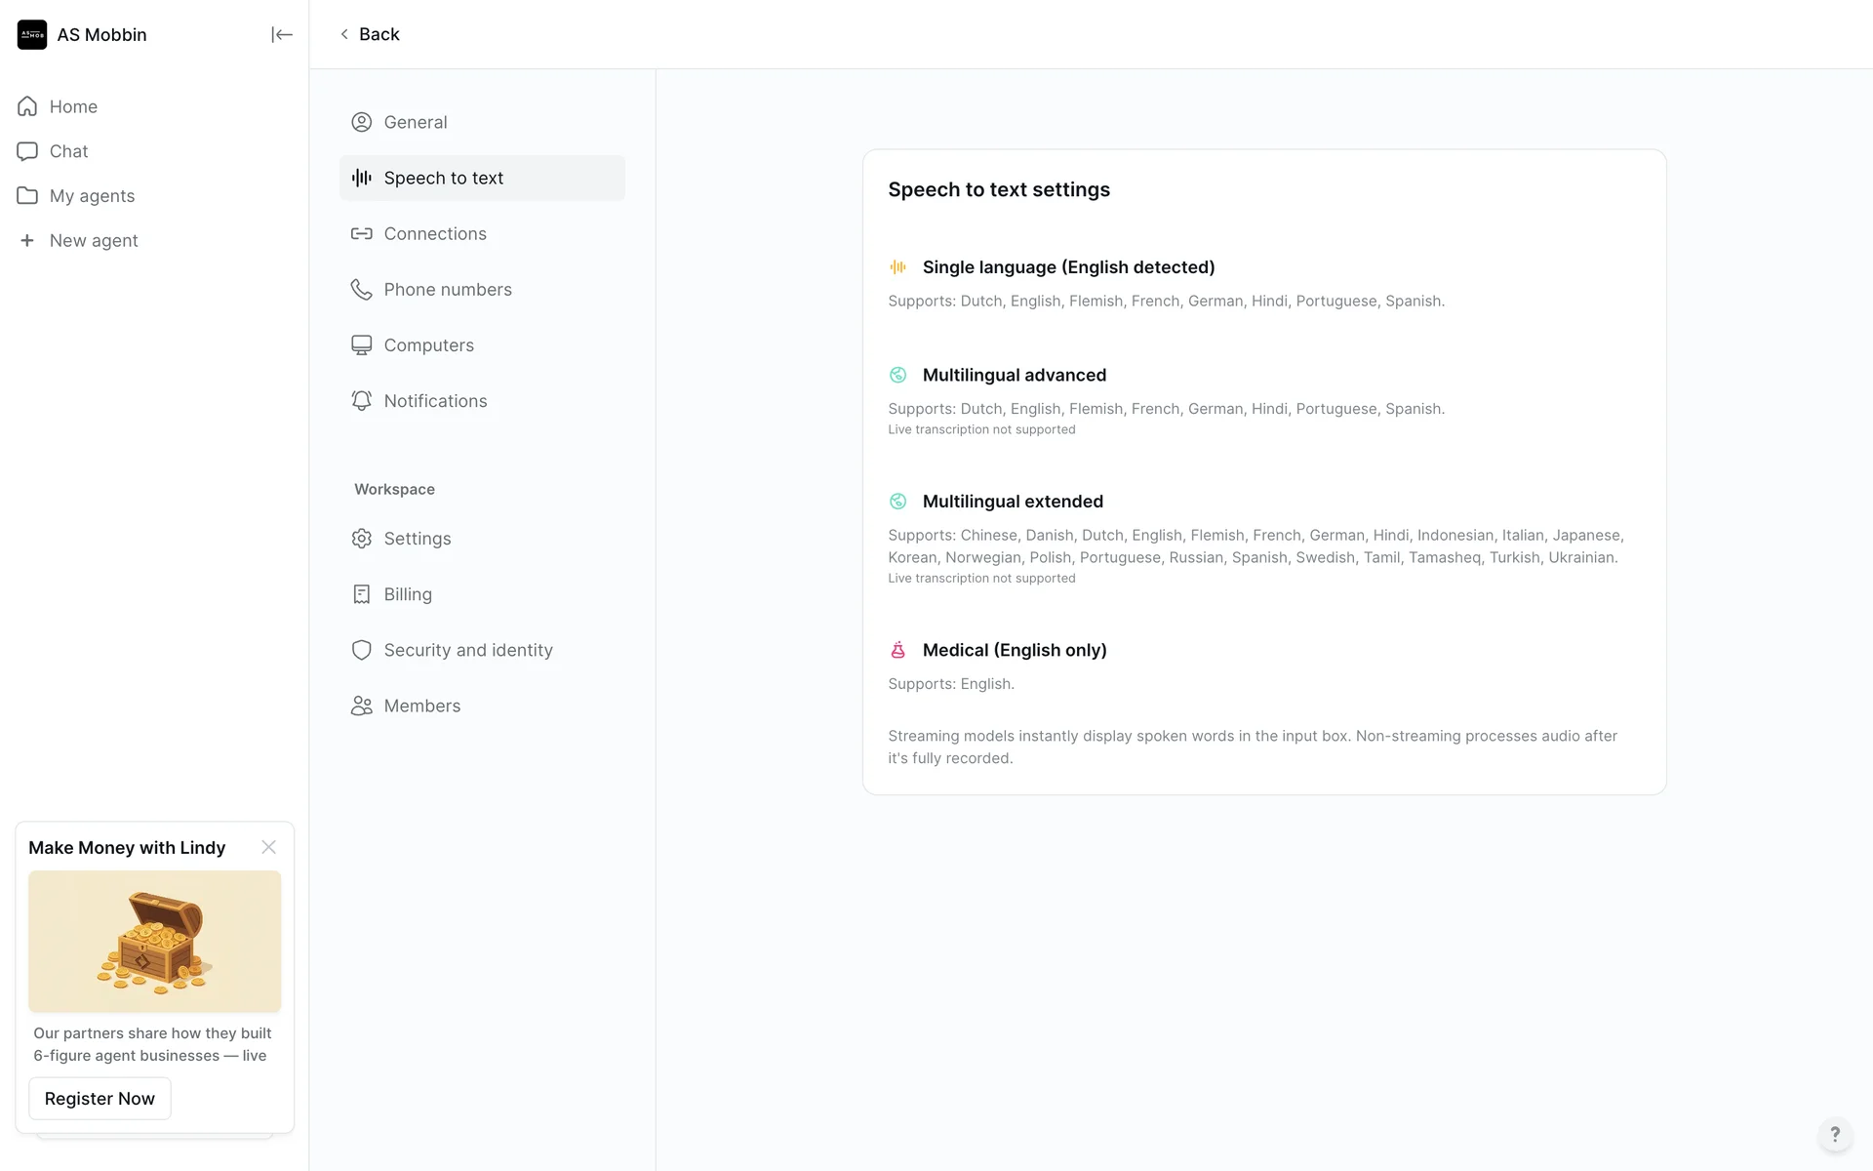
Task: Choose the Multilingual extended model
Action: pyautogui.click(x=1013, y=502)
